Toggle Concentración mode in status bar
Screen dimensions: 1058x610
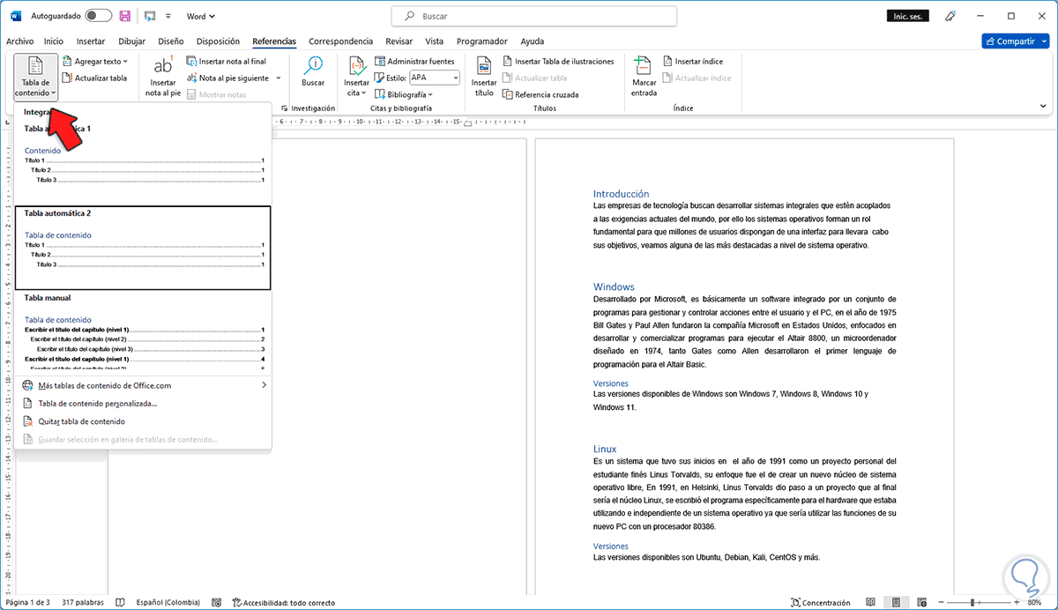click(x=820, y=603)
